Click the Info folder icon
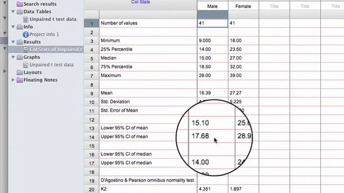The image size is (344, 193). (20, 27)
